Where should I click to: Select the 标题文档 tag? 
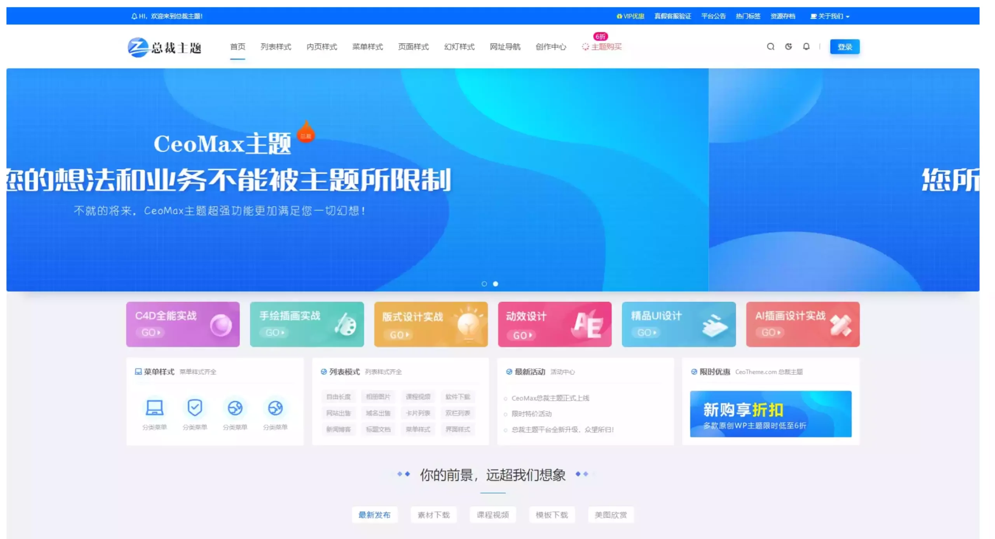[378, 429]
